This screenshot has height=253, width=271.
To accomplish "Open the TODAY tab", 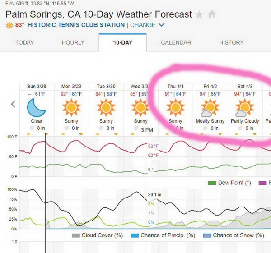I will click(x=24, y=42).
